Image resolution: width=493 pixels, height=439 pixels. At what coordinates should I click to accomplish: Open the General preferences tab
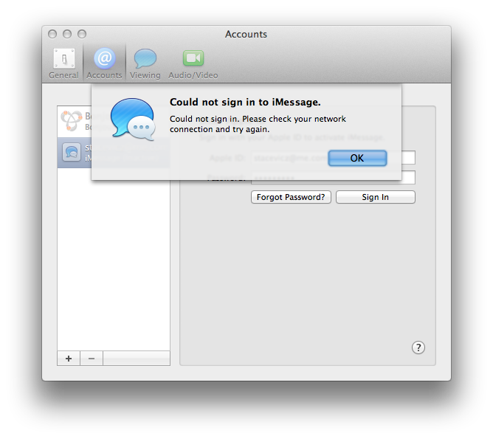point(63,63)
